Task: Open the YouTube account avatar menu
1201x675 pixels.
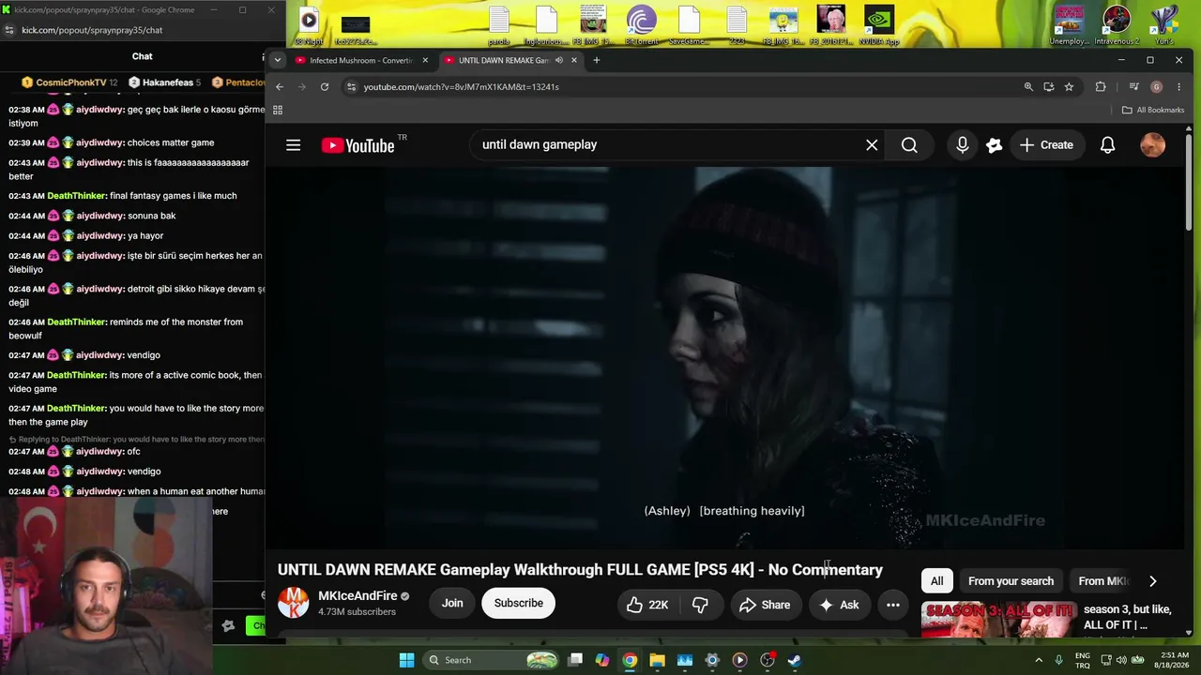Action: (x=1152, y=145)
